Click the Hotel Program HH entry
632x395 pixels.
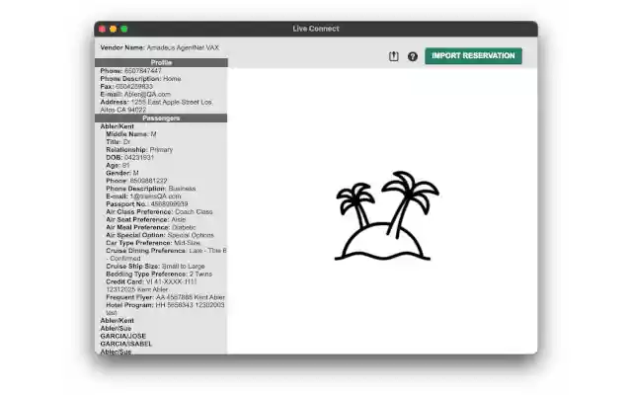click(165, 305)
